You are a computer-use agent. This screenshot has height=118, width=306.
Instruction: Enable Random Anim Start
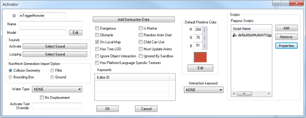tap(141, 35)
